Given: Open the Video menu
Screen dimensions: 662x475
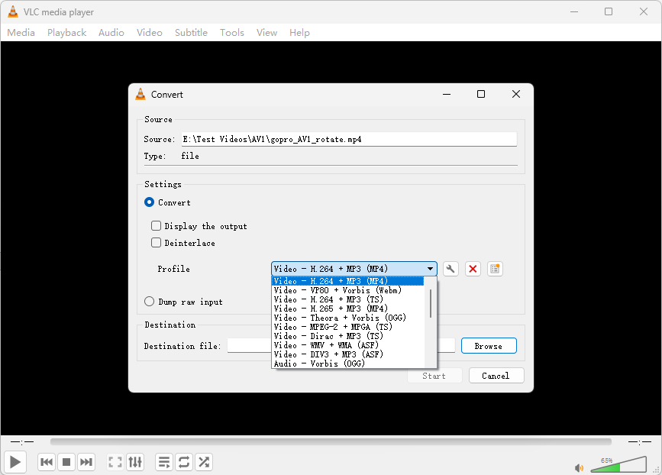Looking at the screenshot, I should [150, 33].
